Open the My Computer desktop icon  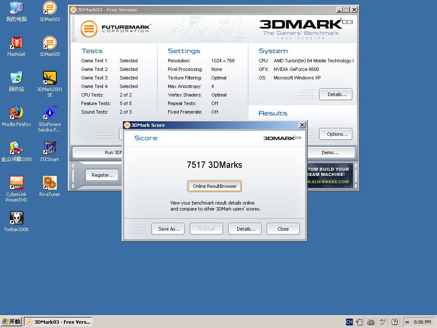tap(17, 12)
